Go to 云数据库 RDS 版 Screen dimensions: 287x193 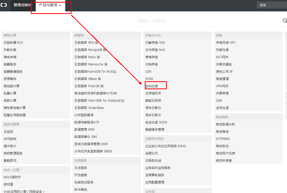coord(86,43)
